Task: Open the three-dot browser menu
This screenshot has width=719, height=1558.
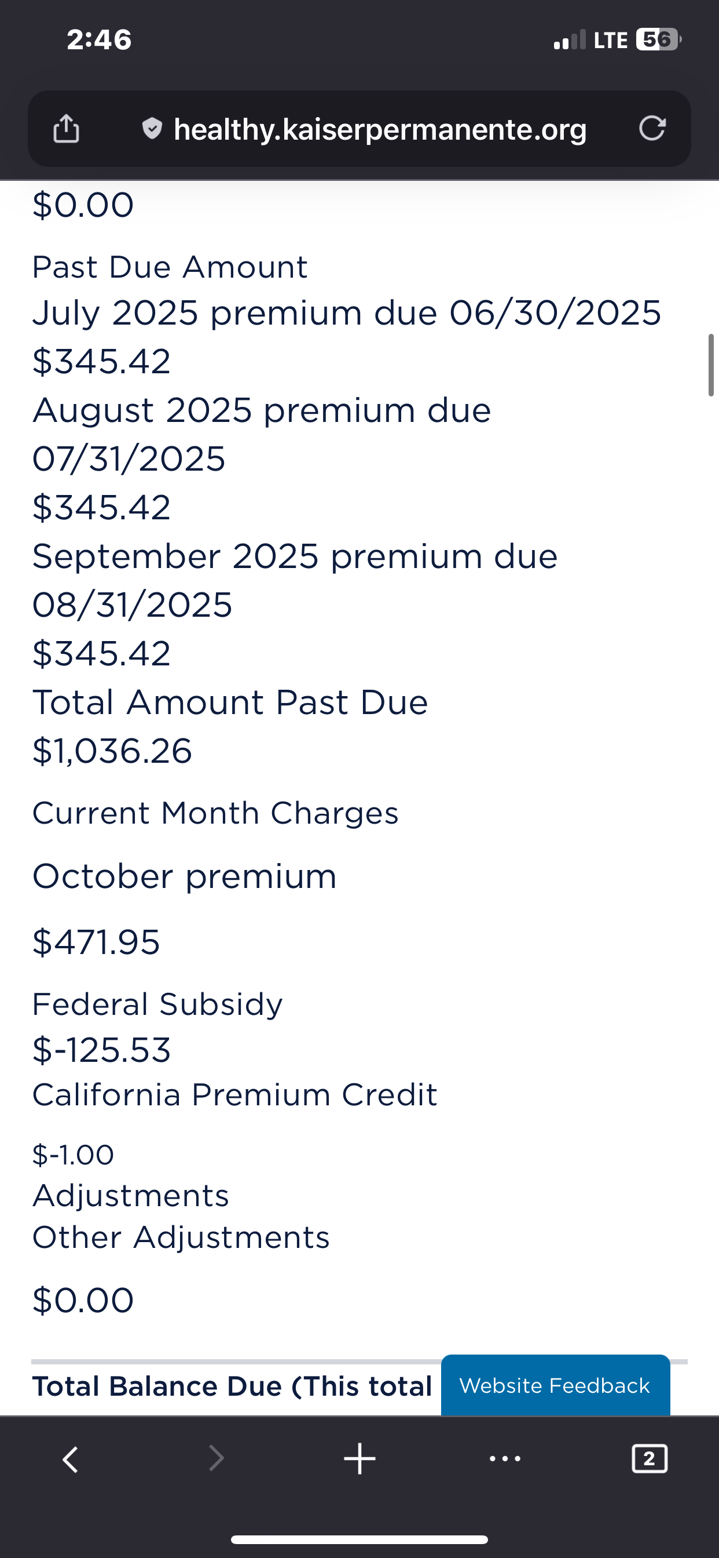Action: pyautogui.click(x=504, y=1459)
